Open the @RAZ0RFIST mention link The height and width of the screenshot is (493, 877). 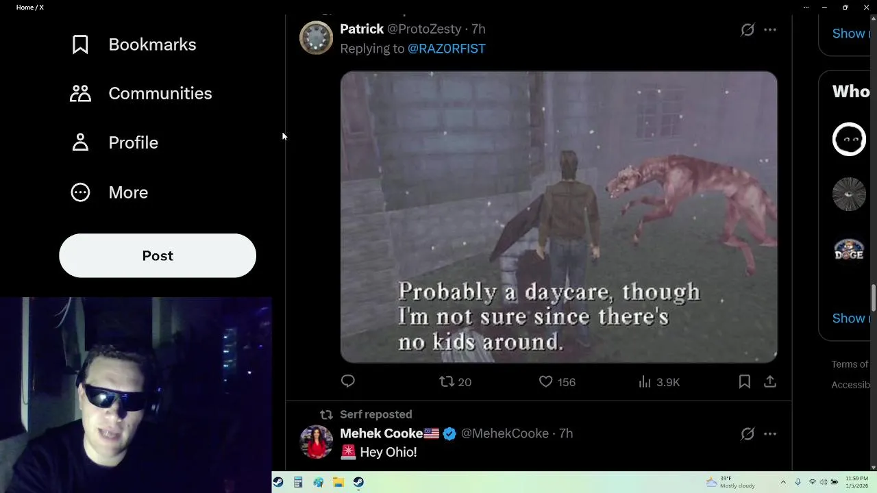447,49
